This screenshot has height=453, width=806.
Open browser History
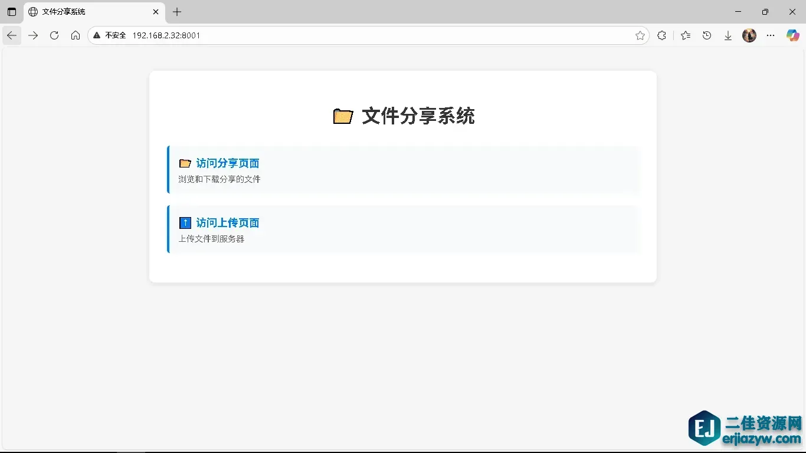coord(707,35)
